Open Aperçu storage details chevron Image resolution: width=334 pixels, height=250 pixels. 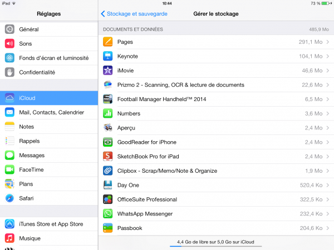[x=328, y=128]
